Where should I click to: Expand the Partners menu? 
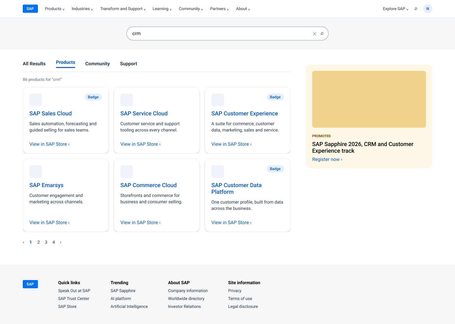[x=220, y=9]
